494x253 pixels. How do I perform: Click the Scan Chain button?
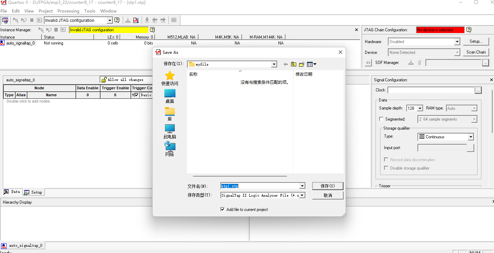476,52
